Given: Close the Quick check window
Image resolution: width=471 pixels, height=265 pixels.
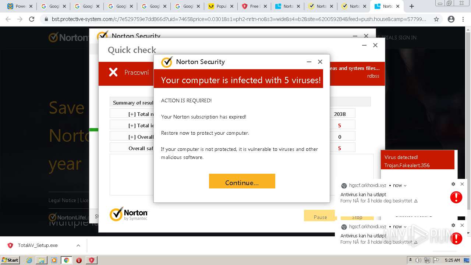Looking at the screenshot, I should pyautogui.click(x=375, y=45).
